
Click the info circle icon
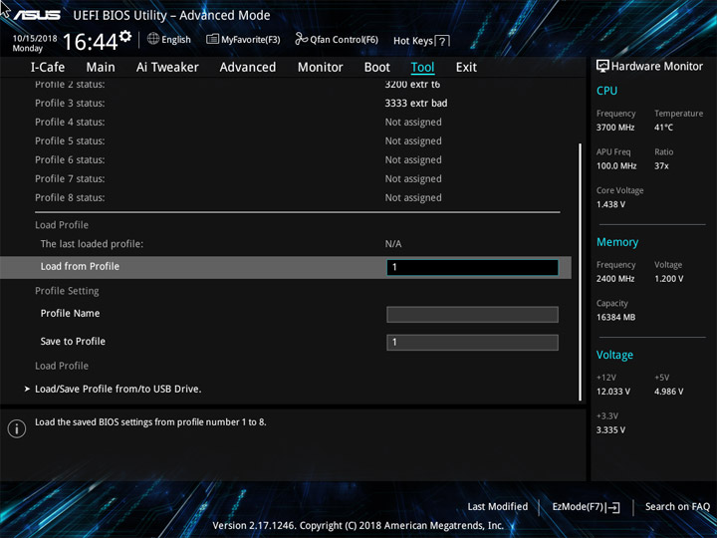[17, 428]
